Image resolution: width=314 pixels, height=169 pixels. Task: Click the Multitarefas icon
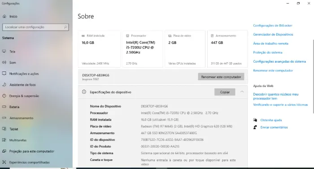tap(4, 140)
